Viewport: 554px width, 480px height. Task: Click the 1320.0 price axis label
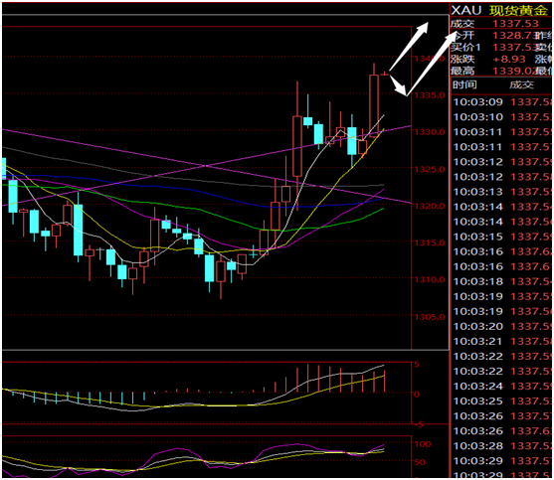430,206
